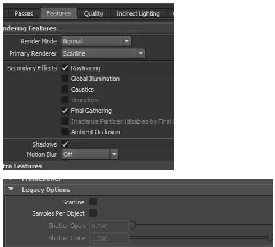The height and width of the screenshot is (247, 275).
Task: Enable the Caustics checkbox
Action: point(65,89)
